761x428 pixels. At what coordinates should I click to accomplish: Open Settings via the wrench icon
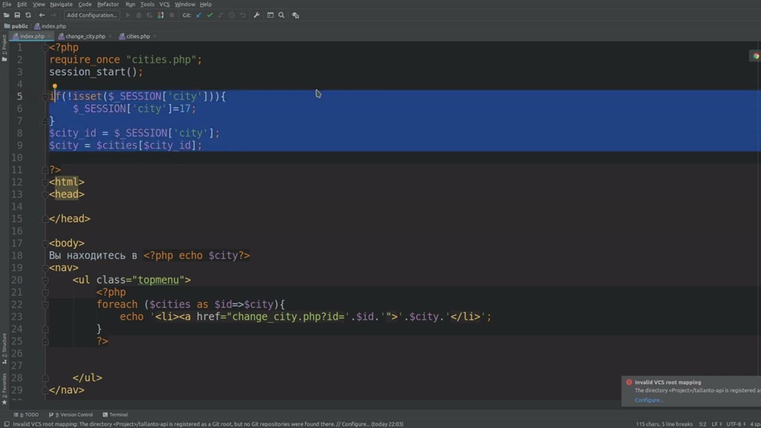coord(257,15)
